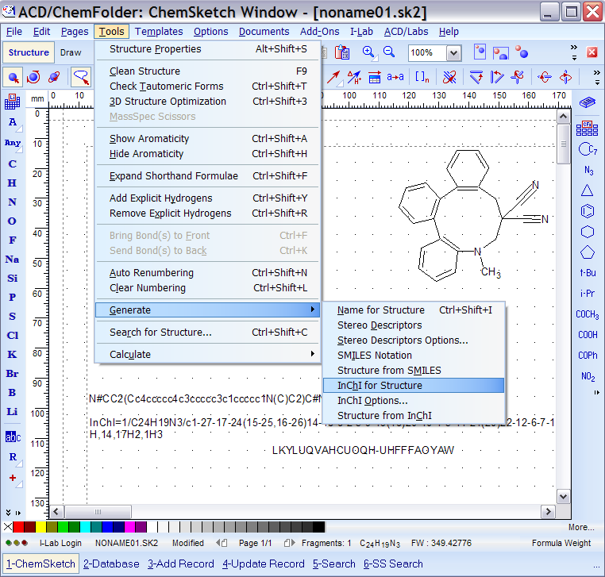605x577 pixels.
Task: Open the 2-Database tab
Action: (x=111, y=564)
